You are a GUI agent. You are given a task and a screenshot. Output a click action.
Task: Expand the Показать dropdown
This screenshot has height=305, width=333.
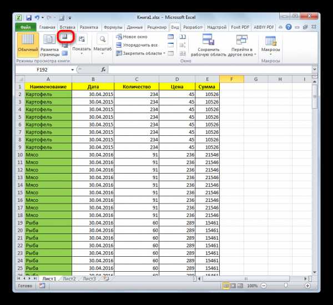pyautogui.click(x=82, y=45)
